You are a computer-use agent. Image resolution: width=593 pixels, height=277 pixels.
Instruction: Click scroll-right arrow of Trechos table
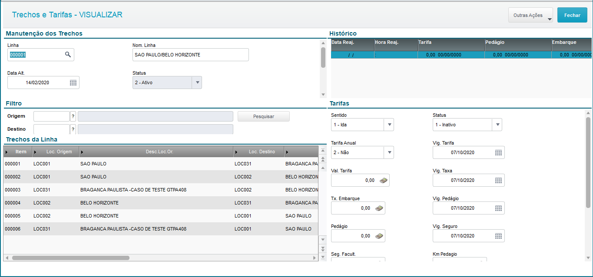(315, 257)
